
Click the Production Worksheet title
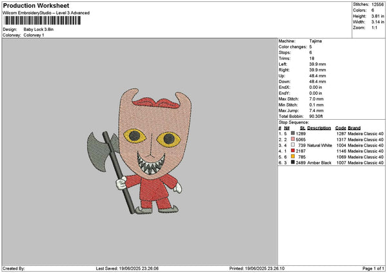click(x=35, y=5)
